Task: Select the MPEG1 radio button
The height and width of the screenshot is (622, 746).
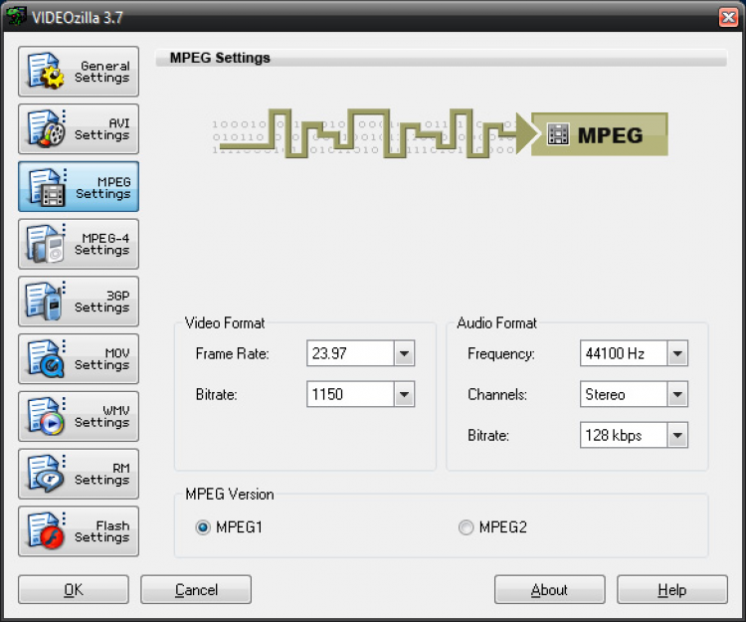Action: click(x=203, y=527)
